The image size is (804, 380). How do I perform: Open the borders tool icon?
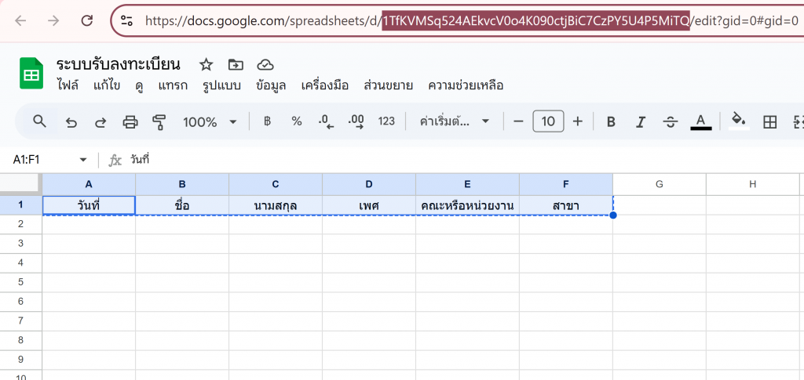click(x=769, y=121)
